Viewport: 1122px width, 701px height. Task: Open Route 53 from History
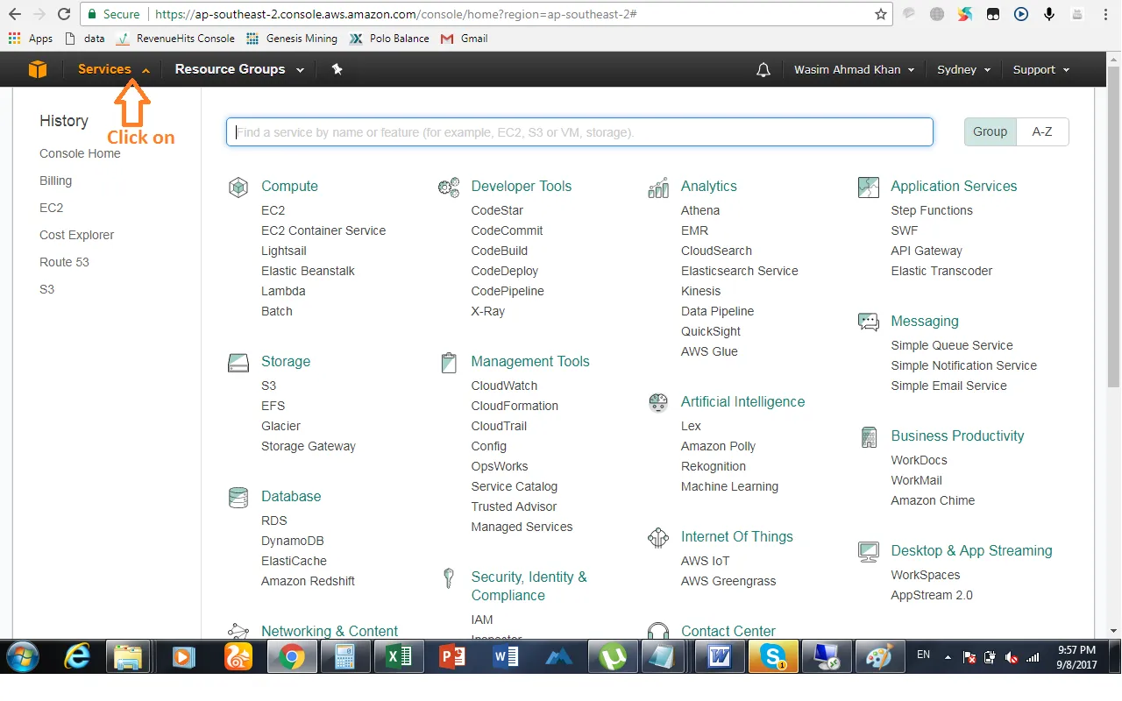click(x=64, y=262)
